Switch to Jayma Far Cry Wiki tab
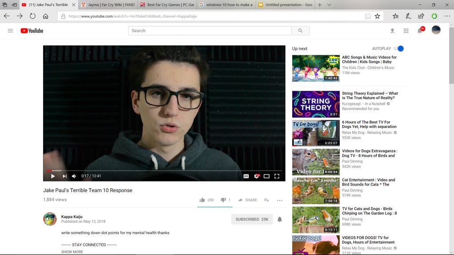The image size is (454, 255). click(108, 4)
